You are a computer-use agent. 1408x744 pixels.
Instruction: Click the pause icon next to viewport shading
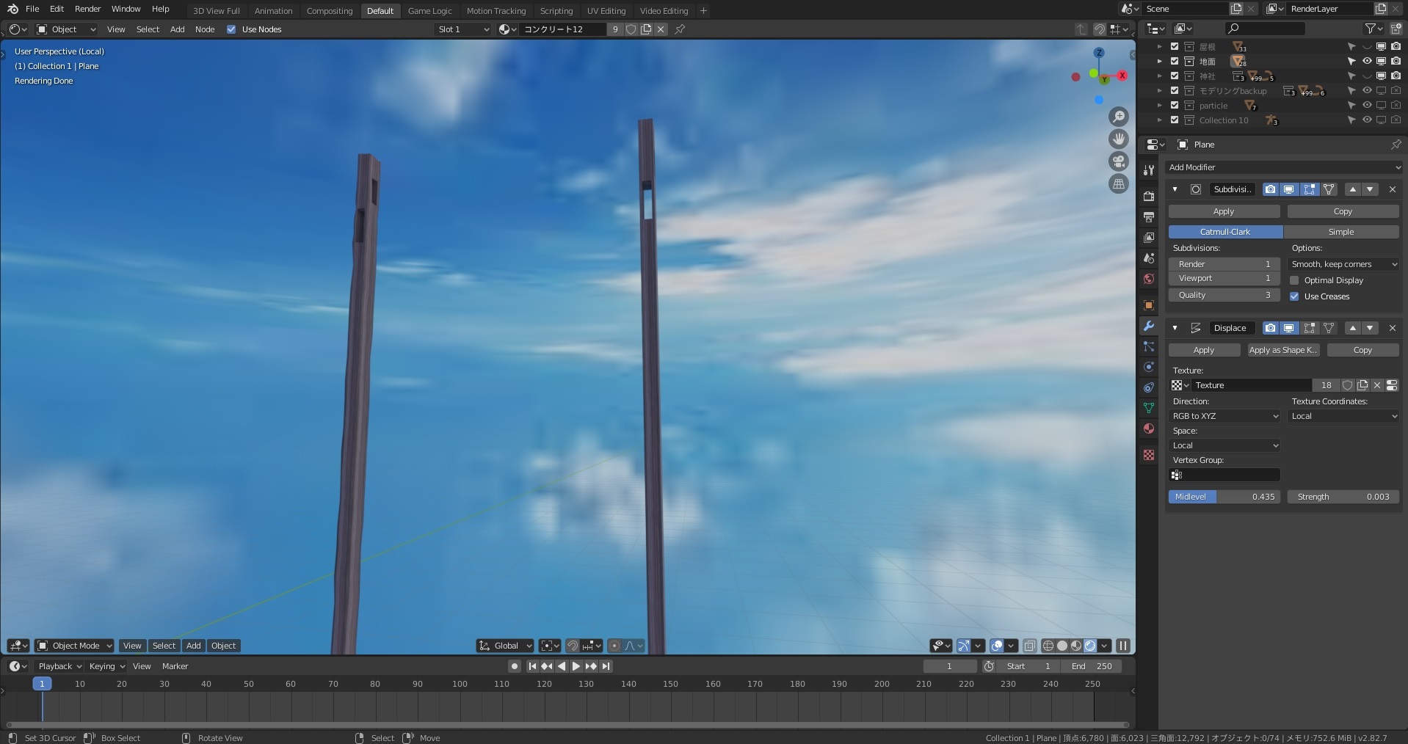[1123, 646]
